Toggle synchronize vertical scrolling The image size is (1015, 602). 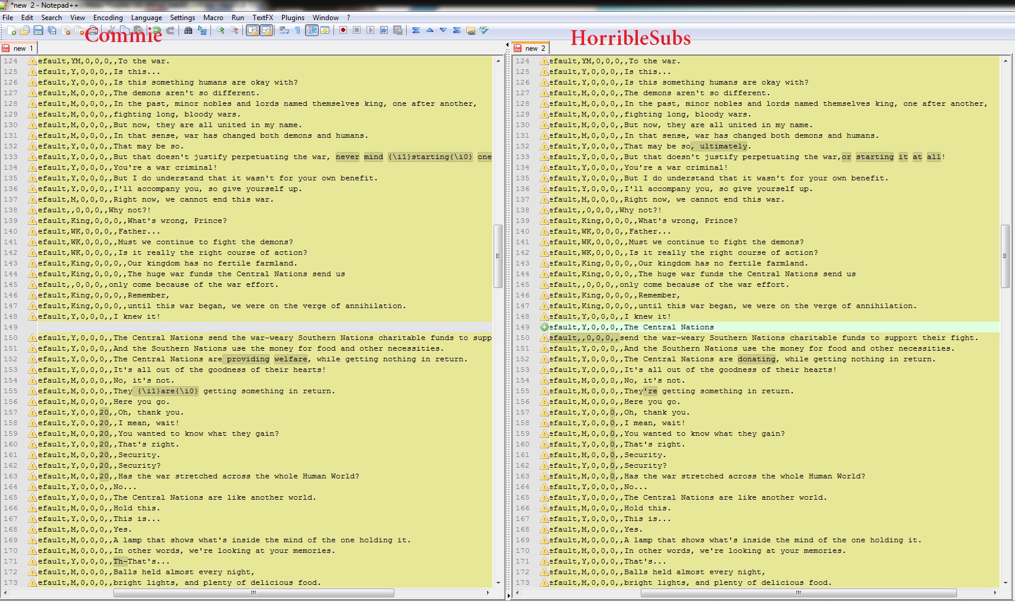252,30
